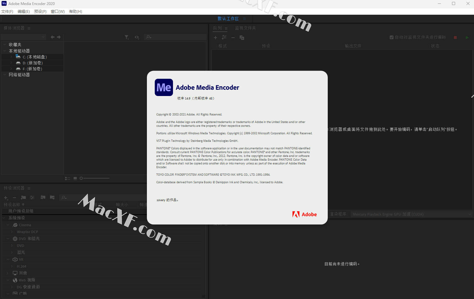474x299 pixels.
Task: Adjust the Media Browser thumbnail zoom slider
Action: 95,178
